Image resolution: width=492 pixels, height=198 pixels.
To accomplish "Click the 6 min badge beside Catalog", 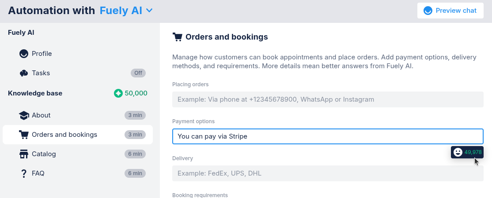I will coord(135,154).
